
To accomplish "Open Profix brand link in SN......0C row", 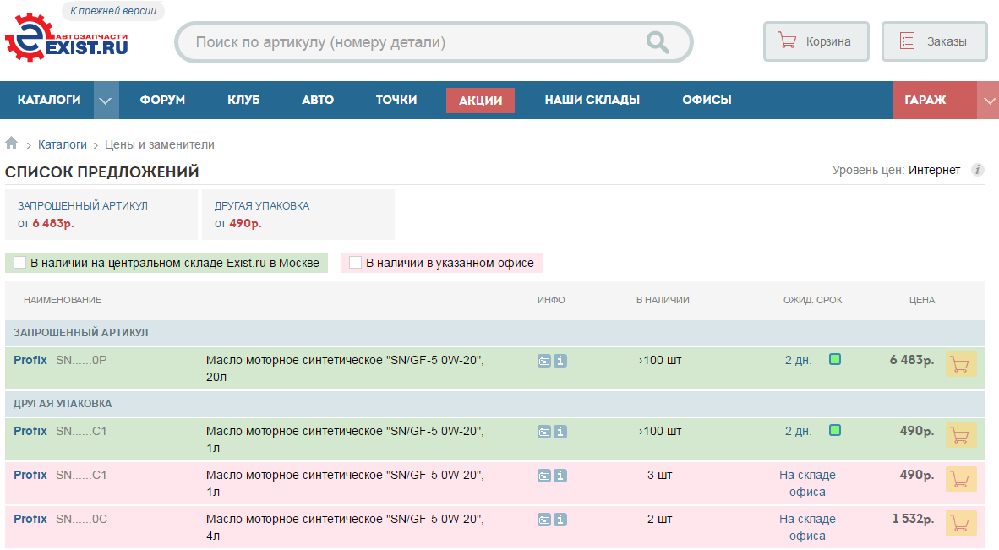I will [30, 519].
